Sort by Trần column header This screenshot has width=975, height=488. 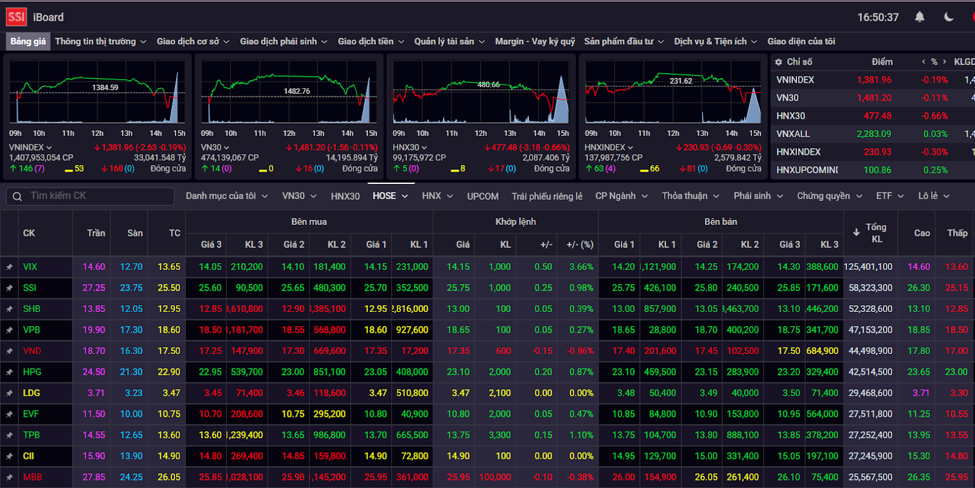pos(96,233)
